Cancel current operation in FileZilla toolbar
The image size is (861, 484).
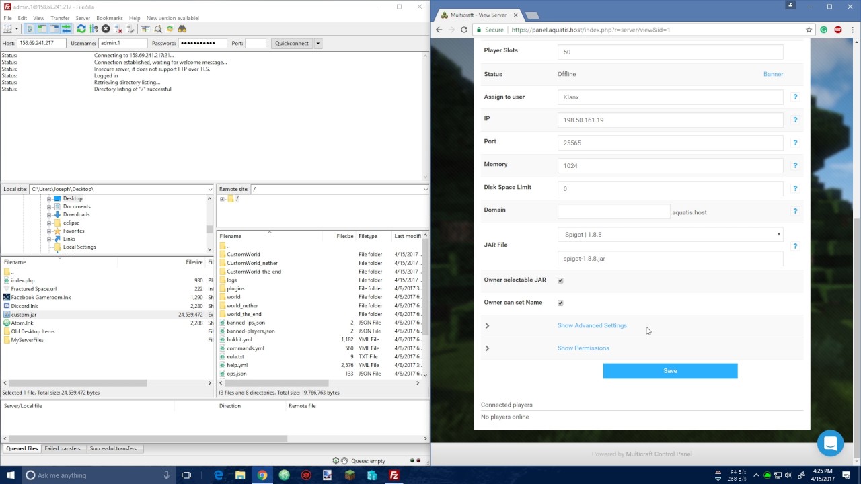(x=106, y=29)
